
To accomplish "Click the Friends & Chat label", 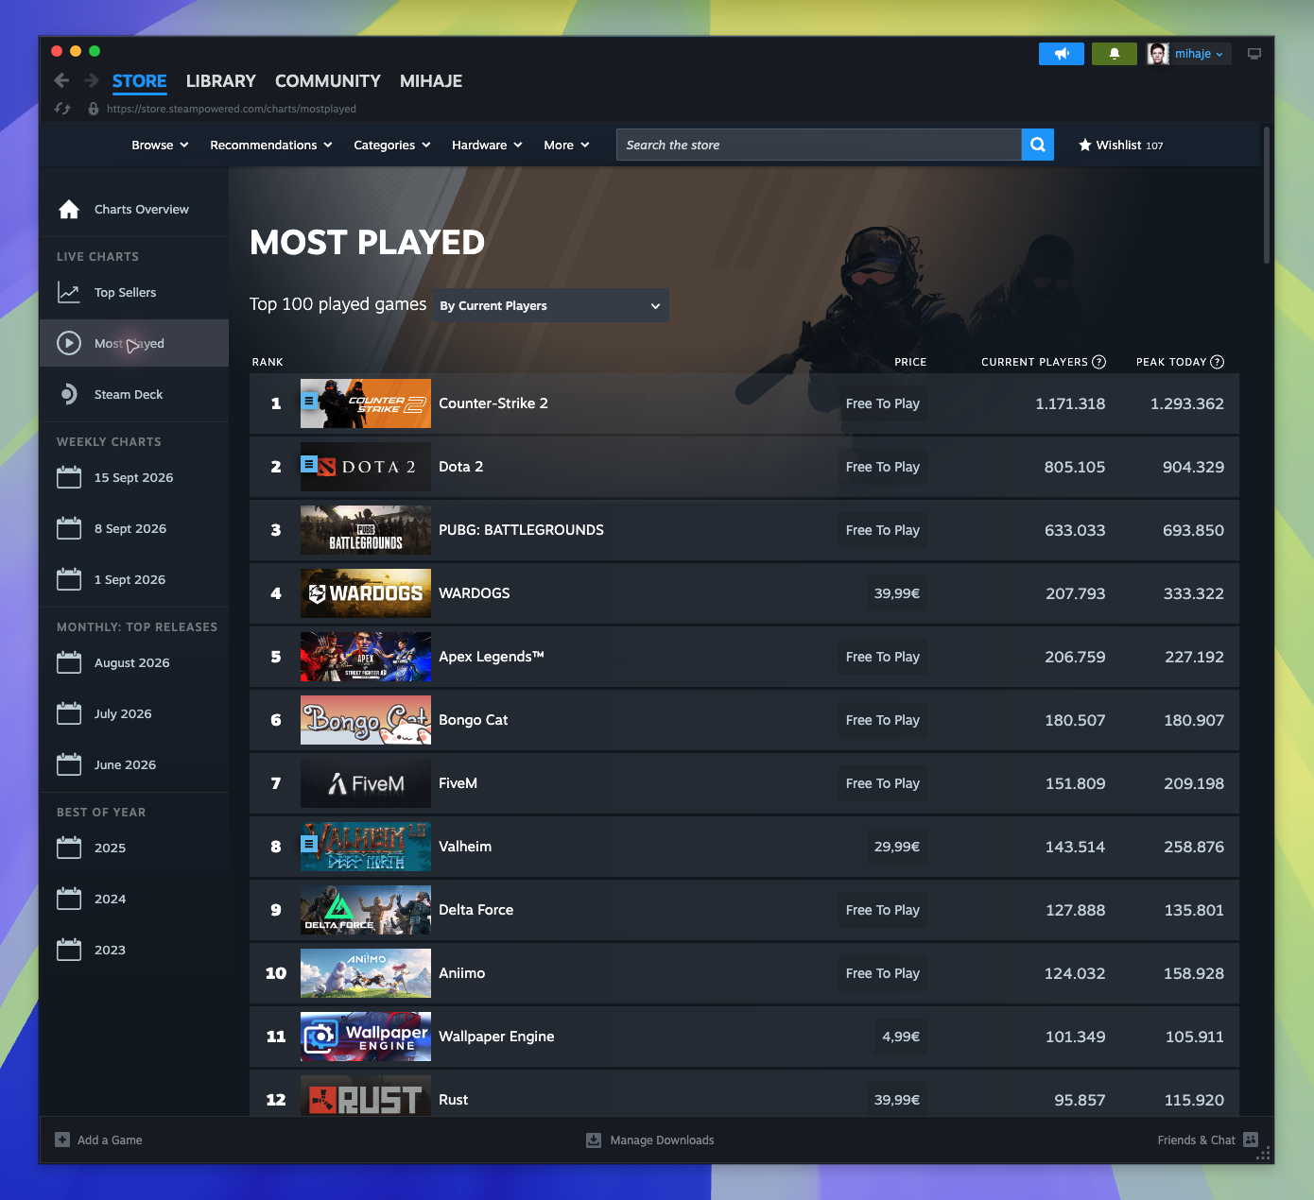I will click(1196, 1140).
